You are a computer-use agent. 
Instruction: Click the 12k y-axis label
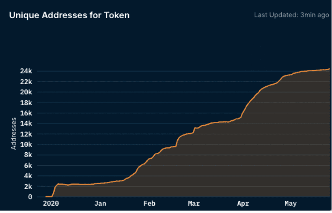pyautogui.click(x=26, y=134)
